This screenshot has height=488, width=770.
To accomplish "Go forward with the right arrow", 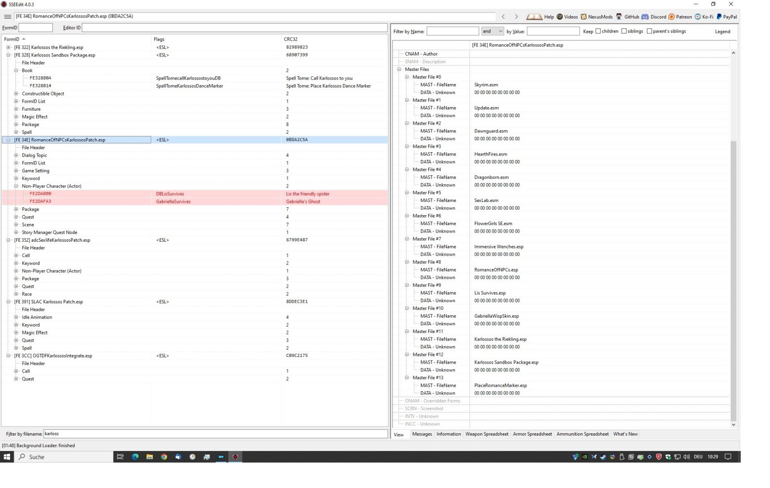I will tap(516, 17).
